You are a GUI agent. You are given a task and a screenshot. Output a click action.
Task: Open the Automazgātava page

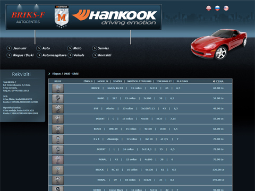click(x=54, y=55)
